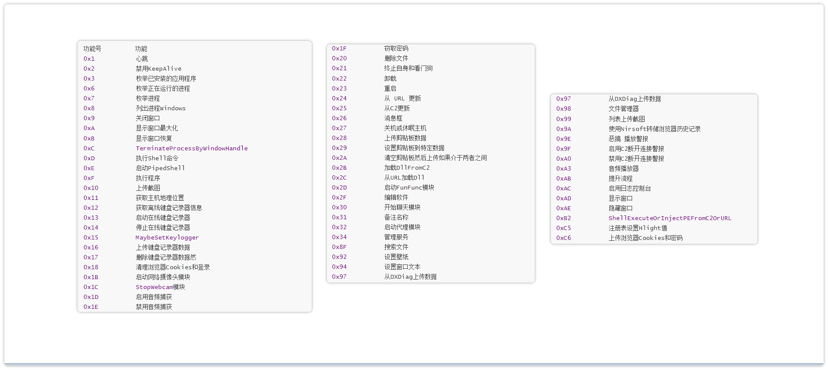
Task: Click hex code 0xC in first table
Action: click(x=89, y=148)
